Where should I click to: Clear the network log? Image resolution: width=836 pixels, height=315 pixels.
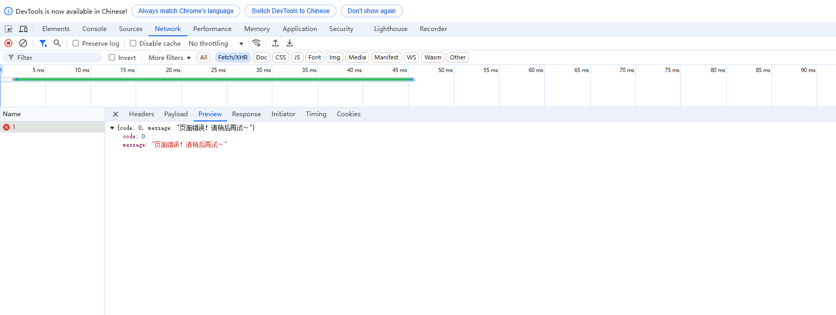pyautogui.click(x=23, y=43)
